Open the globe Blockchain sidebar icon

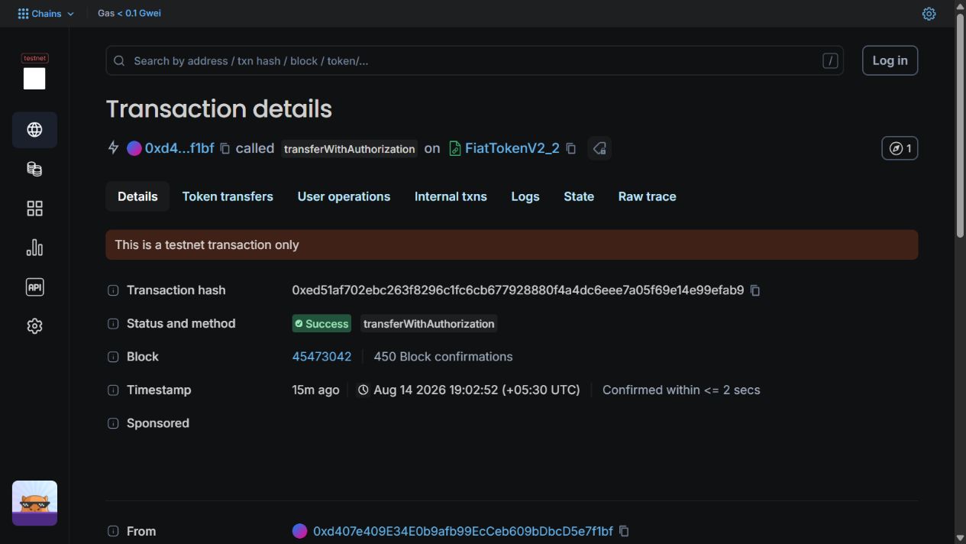[34, 130]
